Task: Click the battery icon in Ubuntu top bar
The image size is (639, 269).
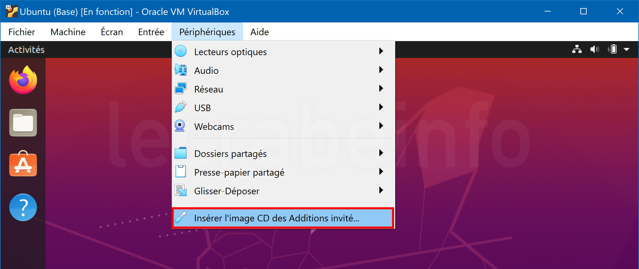Action: click(612, 49)
